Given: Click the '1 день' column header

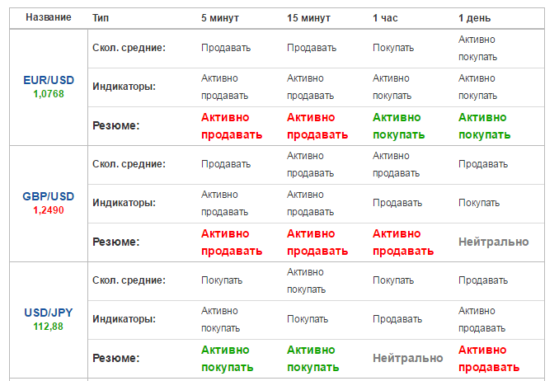Looking at the screenshot, I should (475, 18).
